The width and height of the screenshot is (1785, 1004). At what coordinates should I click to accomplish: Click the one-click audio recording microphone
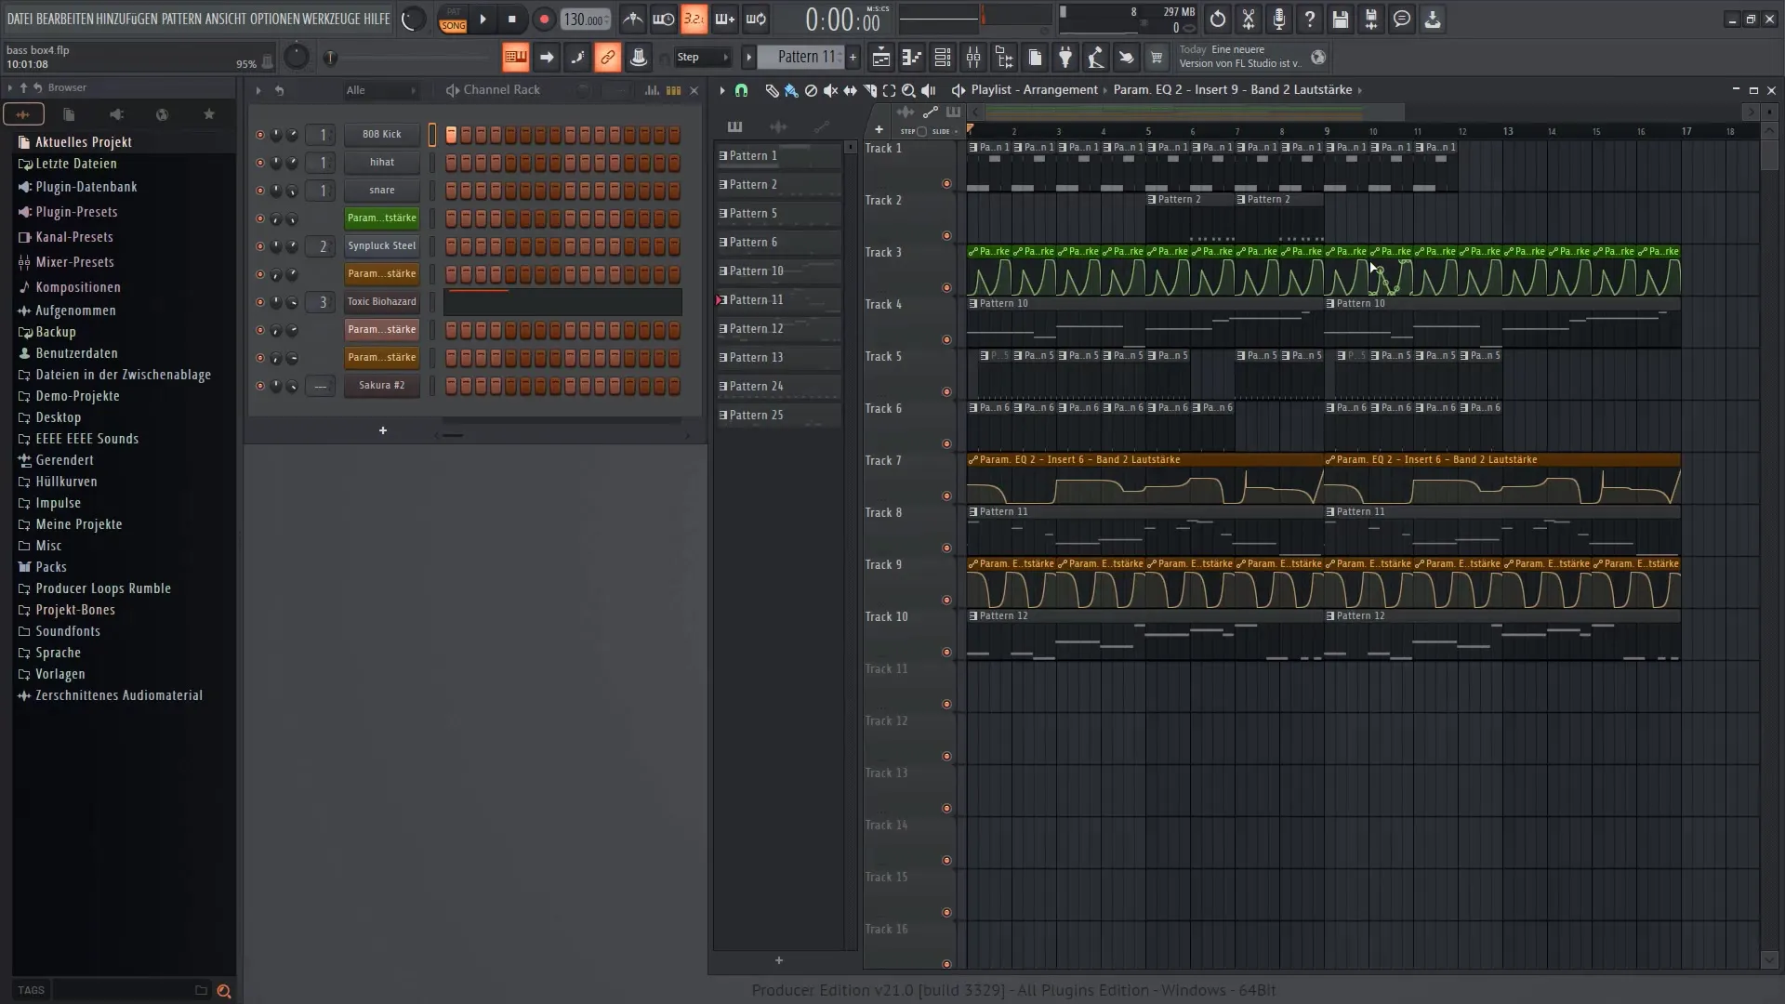point(1279,19)
